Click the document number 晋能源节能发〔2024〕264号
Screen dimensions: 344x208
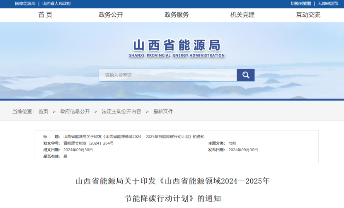click(88, 143)
